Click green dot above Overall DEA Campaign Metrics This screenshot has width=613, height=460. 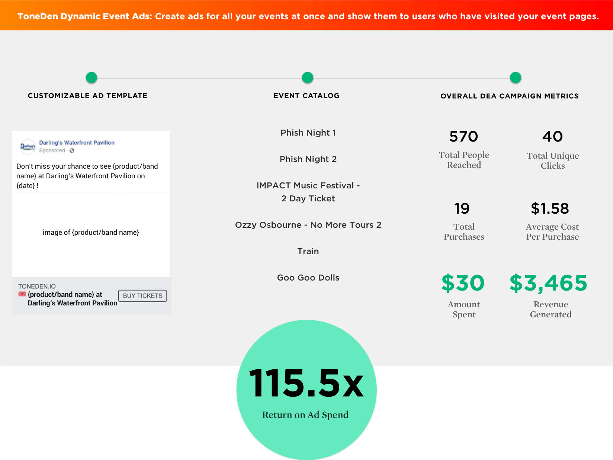click(516, 78)
